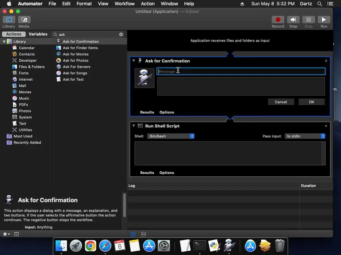341x255 pixels.
Task: Select the Developer category
Action: (28, 60)
